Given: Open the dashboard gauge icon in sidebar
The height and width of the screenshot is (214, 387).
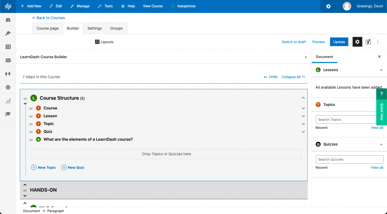Looking at the screenshot, I should tap(8, 20).
